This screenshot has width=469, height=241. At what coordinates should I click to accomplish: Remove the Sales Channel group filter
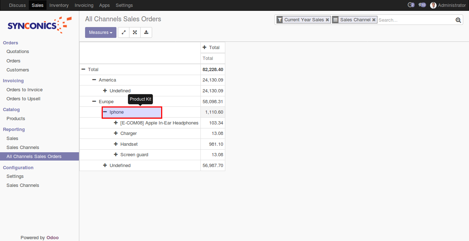point(374,20)
